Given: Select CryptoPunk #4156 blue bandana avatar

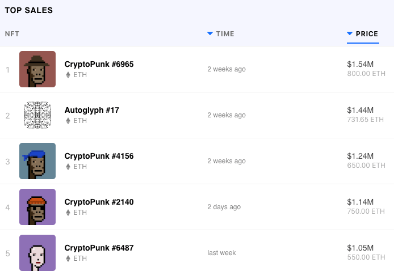Looking at the screenshot, I should (37, 161).
